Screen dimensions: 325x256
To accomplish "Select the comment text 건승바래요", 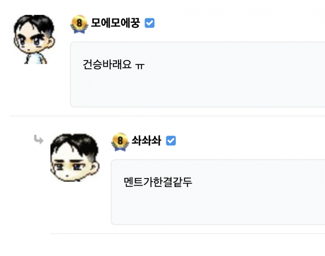I will click(107, 64).
